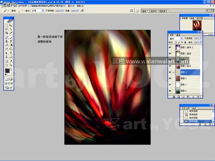
Task: Click the delete layer trash icon
Action: click(198, 97)
